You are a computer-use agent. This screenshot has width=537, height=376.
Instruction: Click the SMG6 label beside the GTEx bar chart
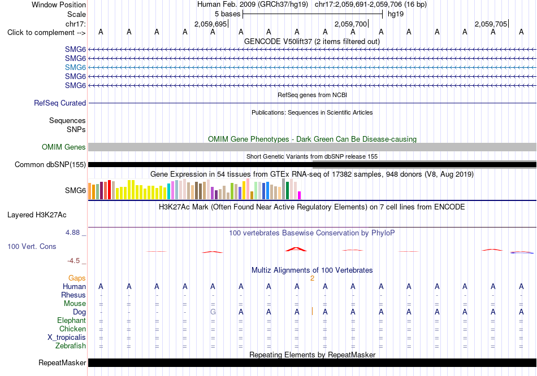[x=75, y=191]
